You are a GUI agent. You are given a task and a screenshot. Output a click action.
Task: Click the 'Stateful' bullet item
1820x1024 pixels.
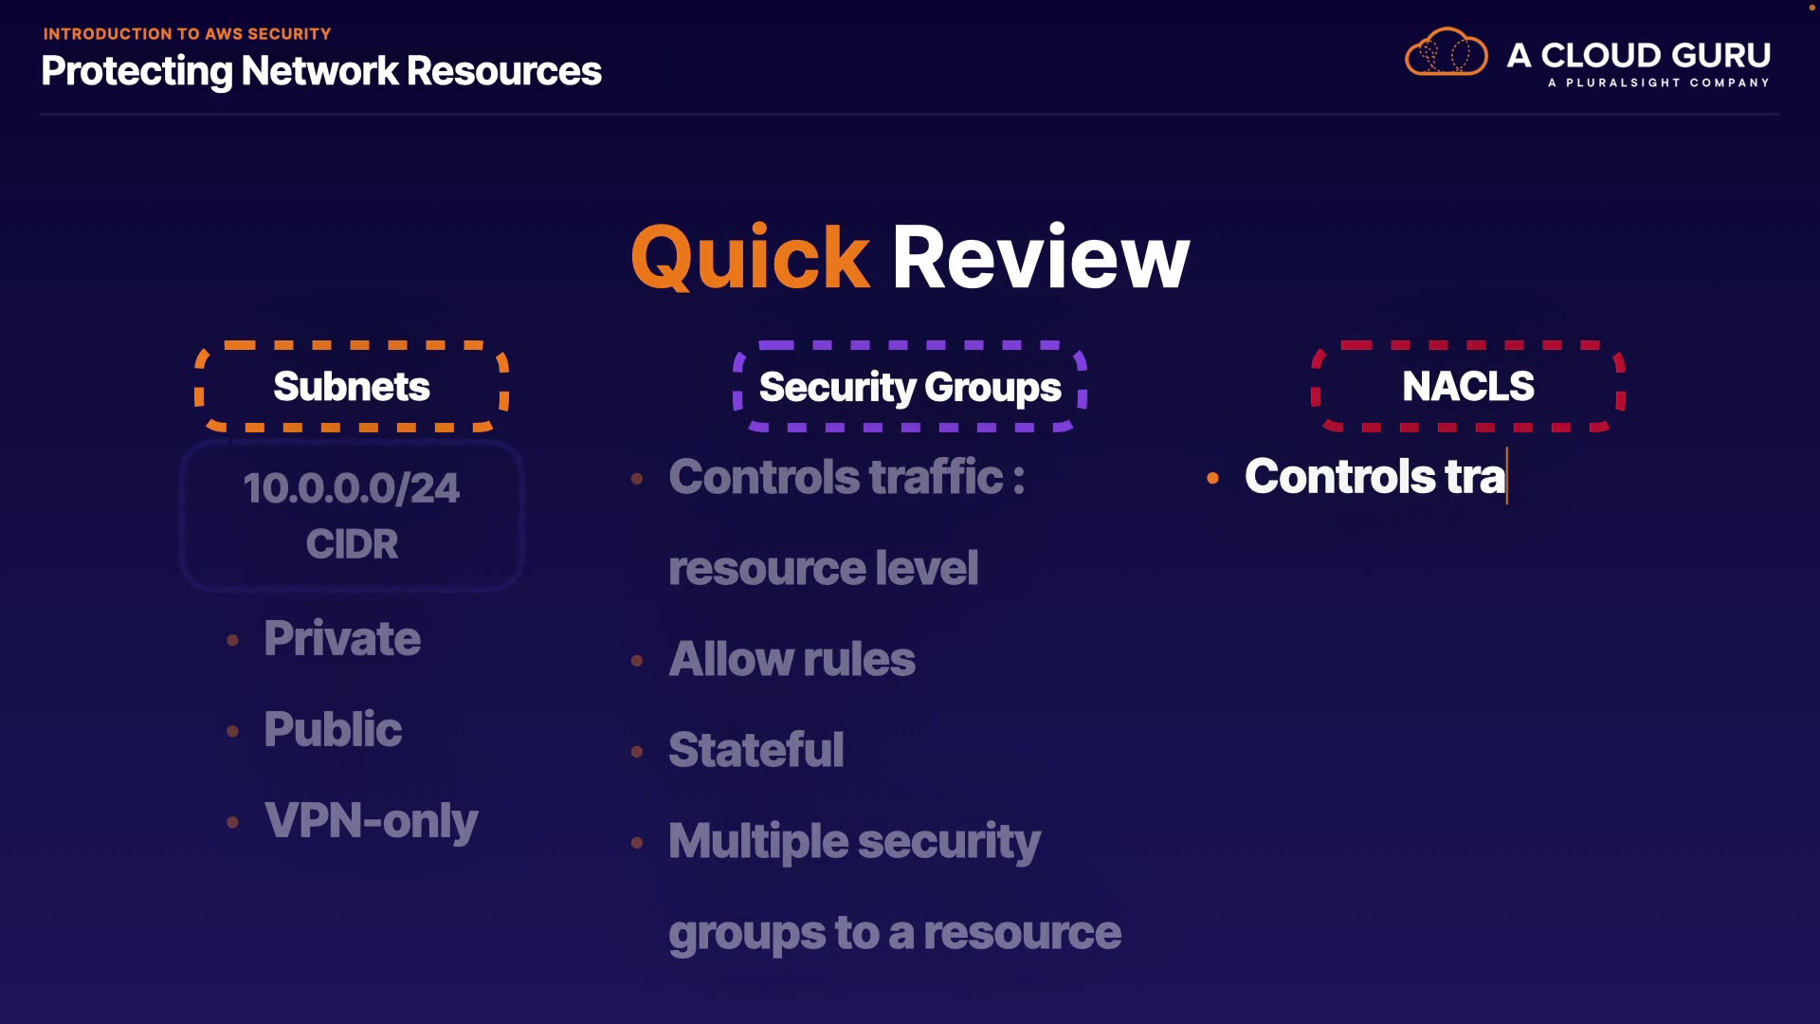pyautogui.click(x=755, y=750)
